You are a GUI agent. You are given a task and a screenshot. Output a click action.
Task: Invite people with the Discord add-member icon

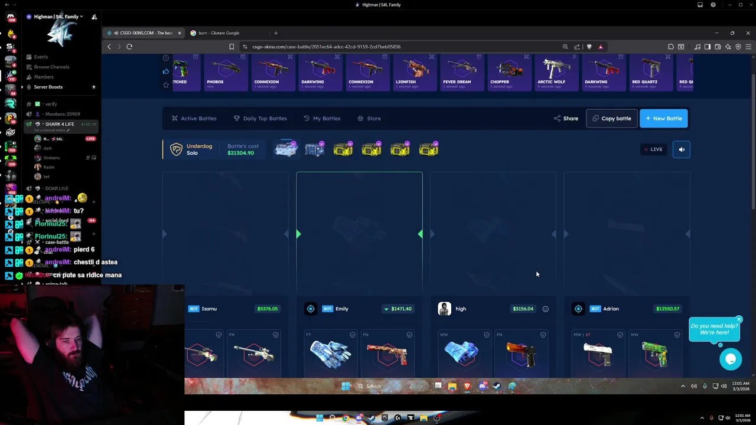point(94,17)
